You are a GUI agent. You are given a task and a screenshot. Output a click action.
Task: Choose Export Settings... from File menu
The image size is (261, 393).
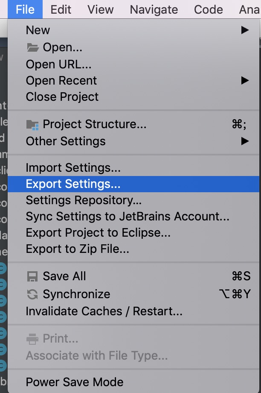tap(73, 184)
